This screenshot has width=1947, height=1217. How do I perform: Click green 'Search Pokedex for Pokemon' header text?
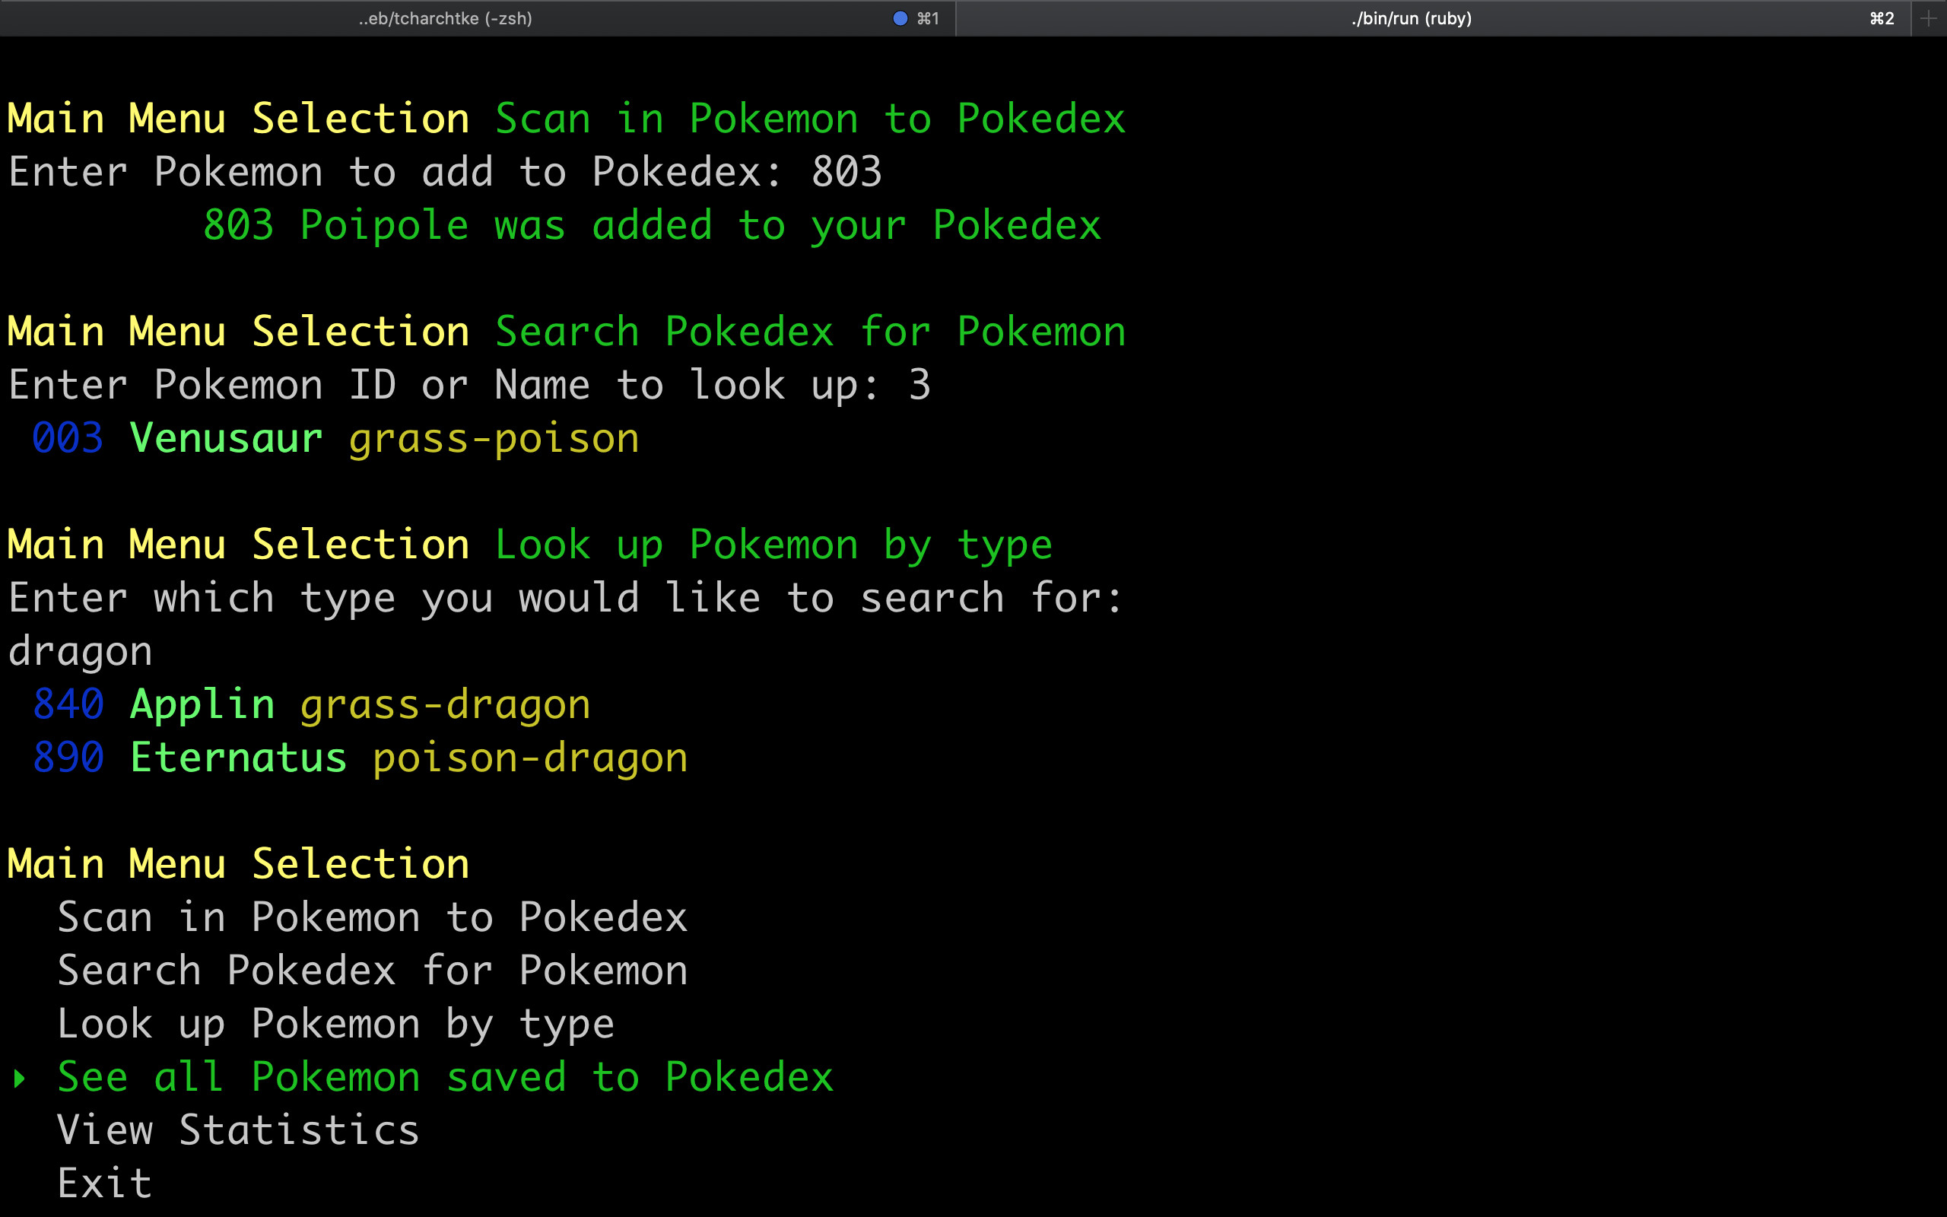pyautogui.click(x=810, y=332)
